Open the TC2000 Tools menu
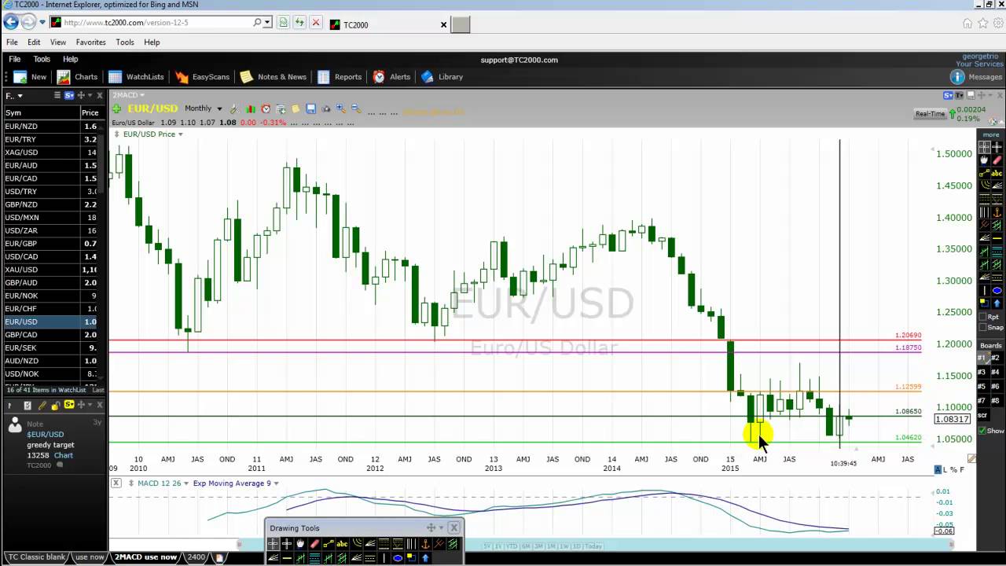Image resolution: width=1006 pixels, height=566 pixels. coord(42,59)
